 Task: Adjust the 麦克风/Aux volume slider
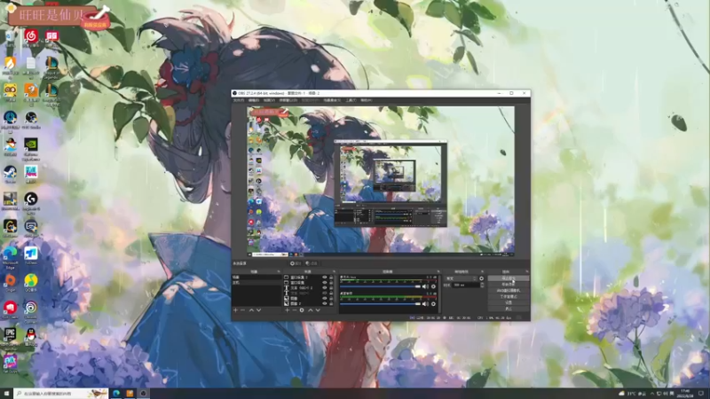pos(381,286)
